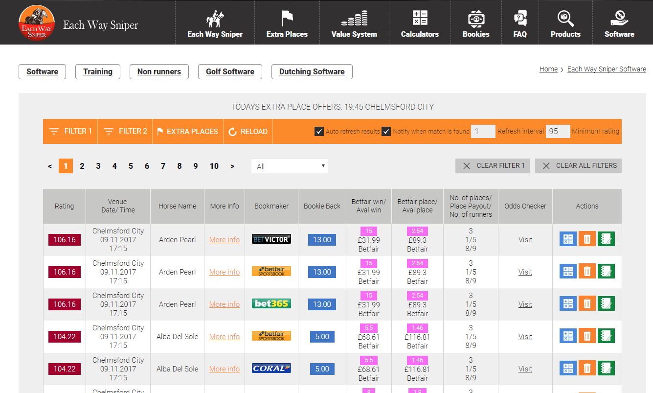Follow Each Way Sniper Software breadcrumb link
The width and height of the screenshot is (653, 393).
(607, 69)
